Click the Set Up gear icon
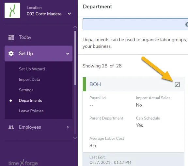188x166 pixels. point(11,53)
